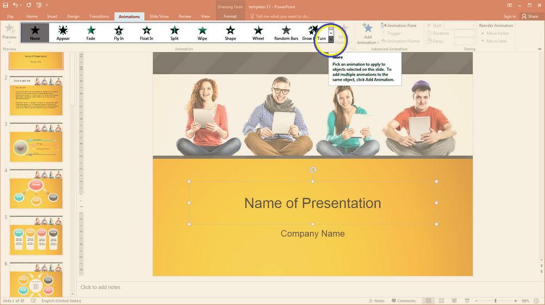Switch to Slide Sorter view
This screenshot has height=305, width=545.
click(441, 301)
